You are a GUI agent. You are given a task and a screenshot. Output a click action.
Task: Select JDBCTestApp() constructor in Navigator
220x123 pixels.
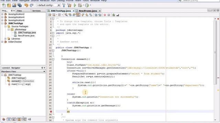(19, 78)
